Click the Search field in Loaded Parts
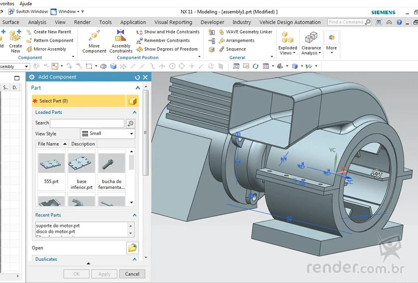Screen dimensions: 418x283 coord(87,123)
